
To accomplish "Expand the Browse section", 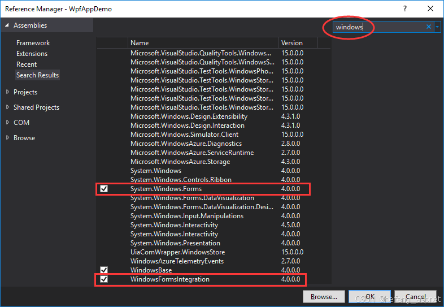I will click(x=8, y=138).
